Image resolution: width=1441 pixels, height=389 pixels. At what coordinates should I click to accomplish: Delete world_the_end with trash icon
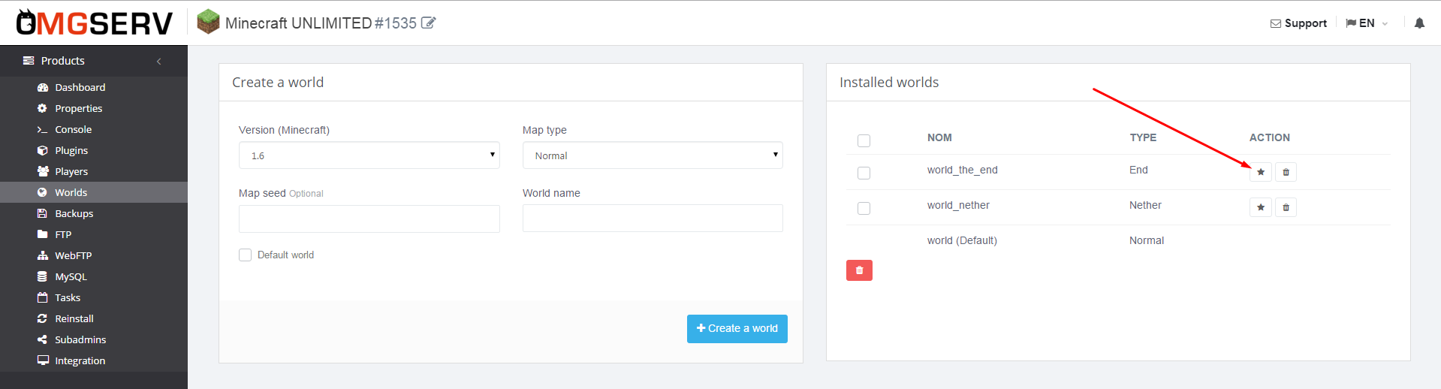(x=1286, y=172)
